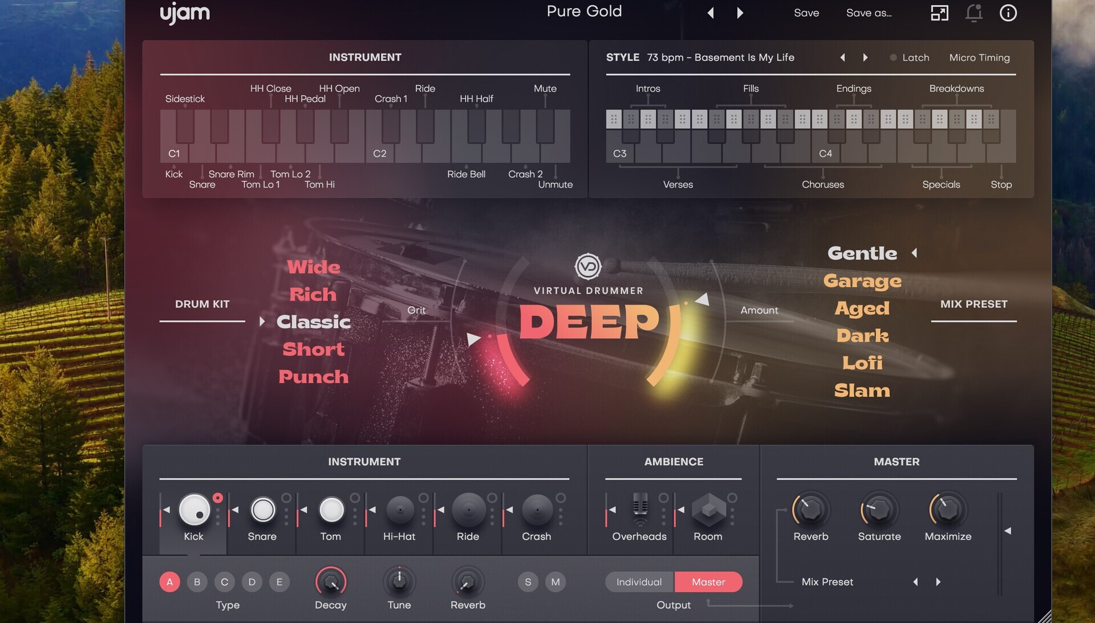The height and width of the screenshot is (623, 1095).
Task: Select next style arrow
Action: point(865,58)
